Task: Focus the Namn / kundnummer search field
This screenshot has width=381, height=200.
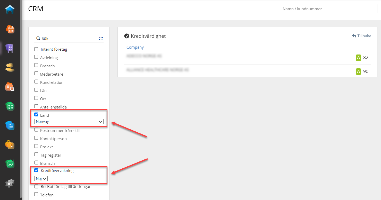Action: [x=329, y=9]
